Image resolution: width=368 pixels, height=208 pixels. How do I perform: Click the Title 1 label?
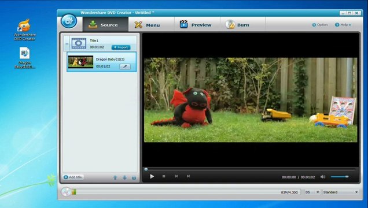[94, 40]
